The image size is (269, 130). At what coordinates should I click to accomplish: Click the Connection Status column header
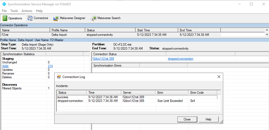tap(129, 54)
